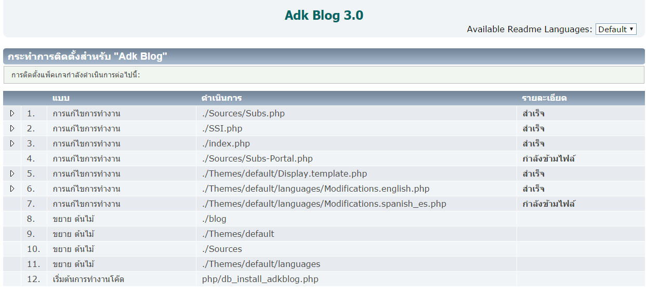646x294 pixels.
Task: Expand details for step 1 Subs.php
Action: [x=12, y=113]
